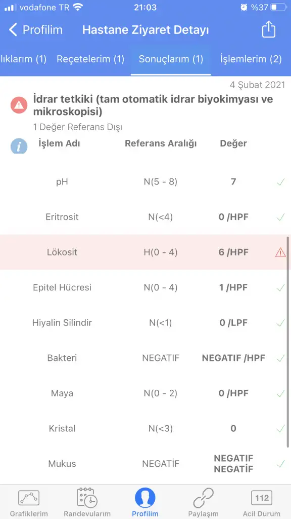Select the Sonuçlarım (1) tab
291x519 pixels.
171,59
